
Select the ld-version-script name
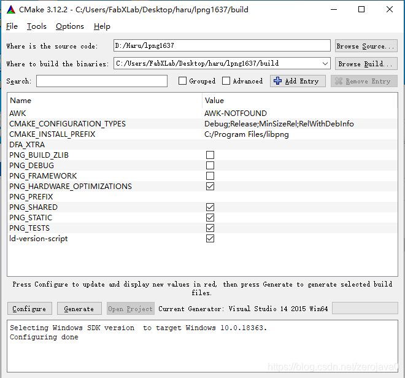tap(38, 239)
